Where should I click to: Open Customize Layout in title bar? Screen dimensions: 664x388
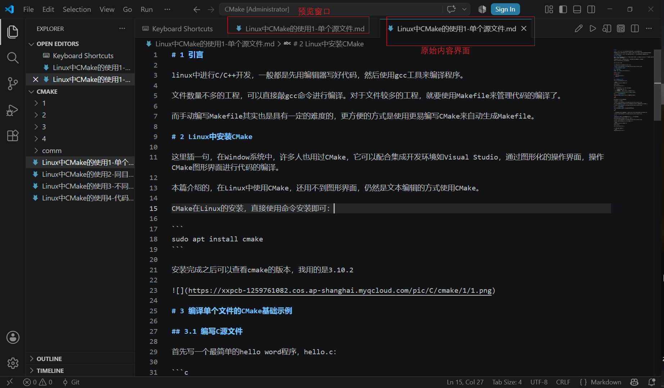[549, 9]
